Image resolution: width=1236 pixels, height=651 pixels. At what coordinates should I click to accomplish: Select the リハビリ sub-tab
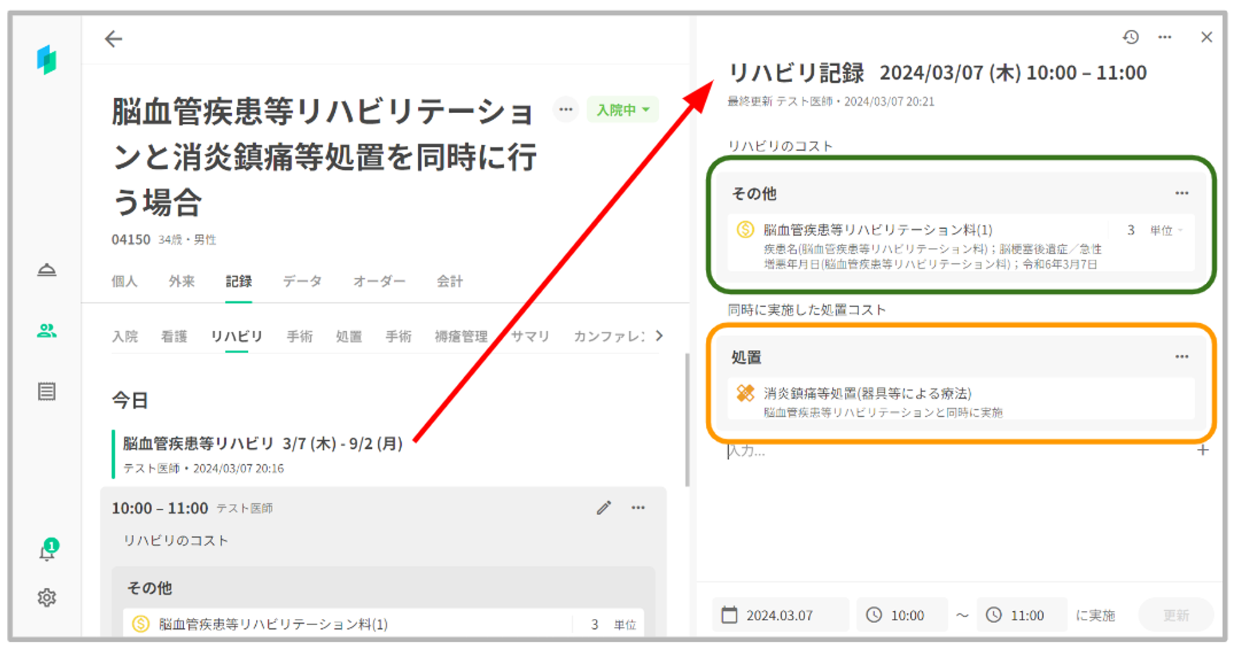point(237,336)
